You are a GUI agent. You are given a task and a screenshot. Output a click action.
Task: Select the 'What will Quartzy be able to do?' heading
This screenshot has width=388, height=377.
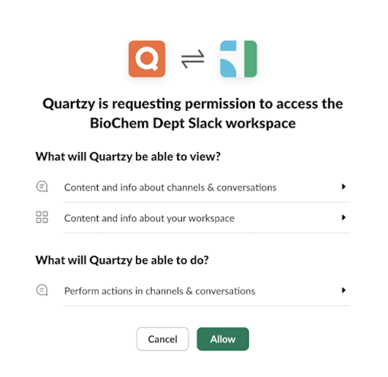pyautogui.click(x=122, y=260)
